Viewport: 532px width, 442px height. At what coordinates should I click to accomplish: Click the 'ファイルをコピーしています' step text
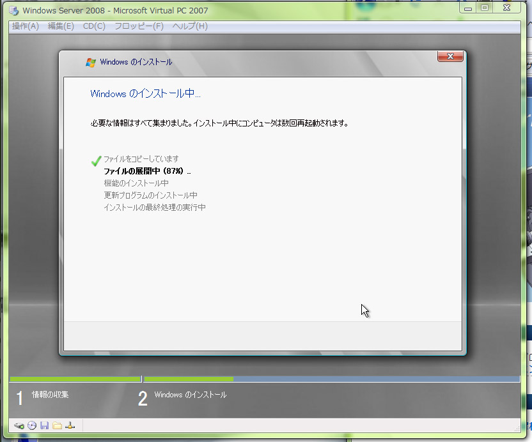pyautogui.click(x=141, y=158)
